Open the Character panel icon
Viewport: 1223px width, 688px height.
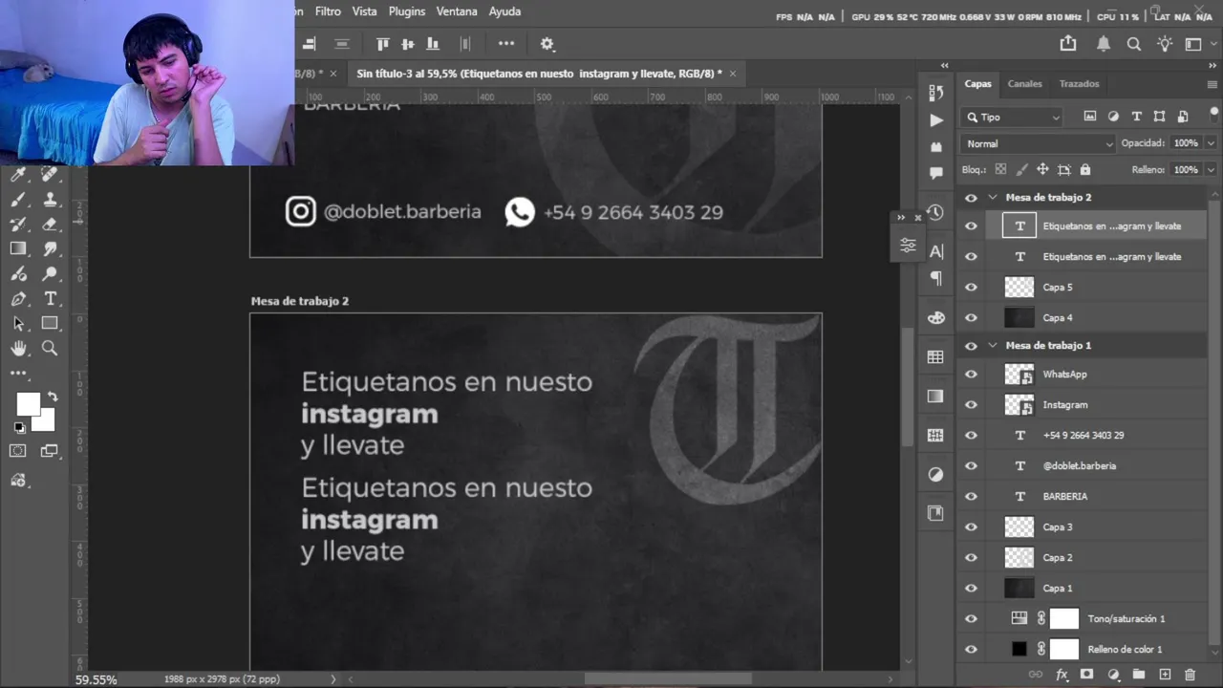click(935, 251)
